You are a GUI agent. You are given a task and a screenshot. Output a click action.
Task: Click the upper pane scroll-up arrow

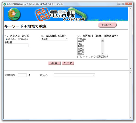pos(131,8)
